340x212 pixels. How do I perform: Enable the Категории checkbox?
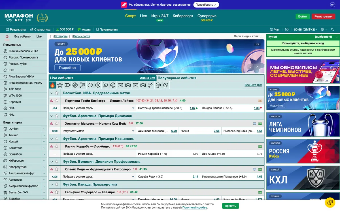52,36
